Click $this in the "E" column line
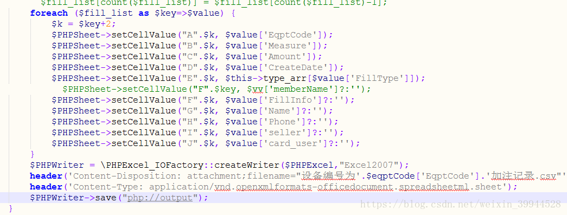The width and height of the screenshot is (567, 215). (239, 79)
